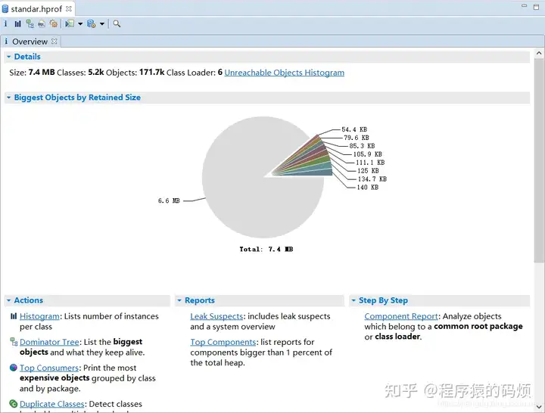Open the Histogram link
This screenshot has height=413, width=545.
pos(39,316)
